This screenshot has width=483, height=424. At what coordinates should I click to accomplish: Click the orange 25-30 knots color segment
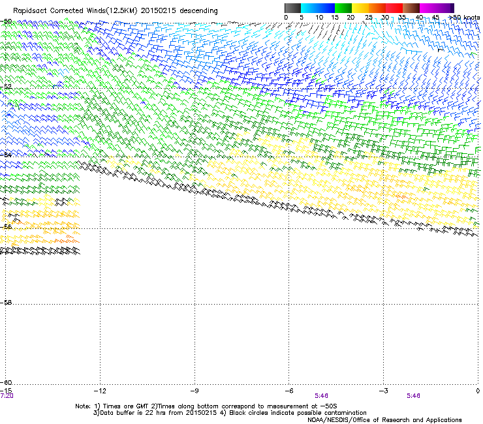(x=377, y=8)
